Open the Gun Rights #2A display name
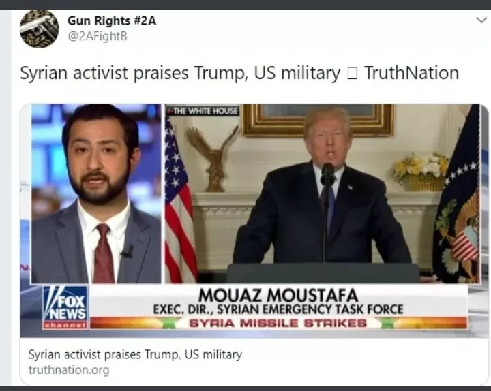 (112, 20)
